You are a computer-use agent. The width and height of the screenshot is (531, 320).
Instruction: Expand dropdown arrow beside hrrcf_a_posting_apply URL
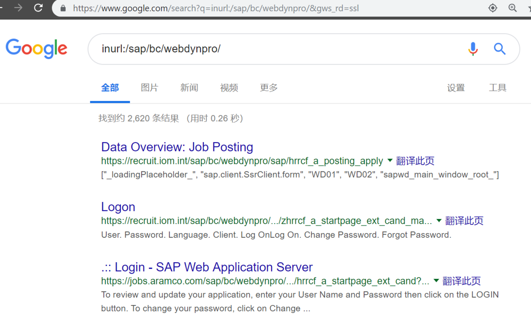click(x=390, y=161)
